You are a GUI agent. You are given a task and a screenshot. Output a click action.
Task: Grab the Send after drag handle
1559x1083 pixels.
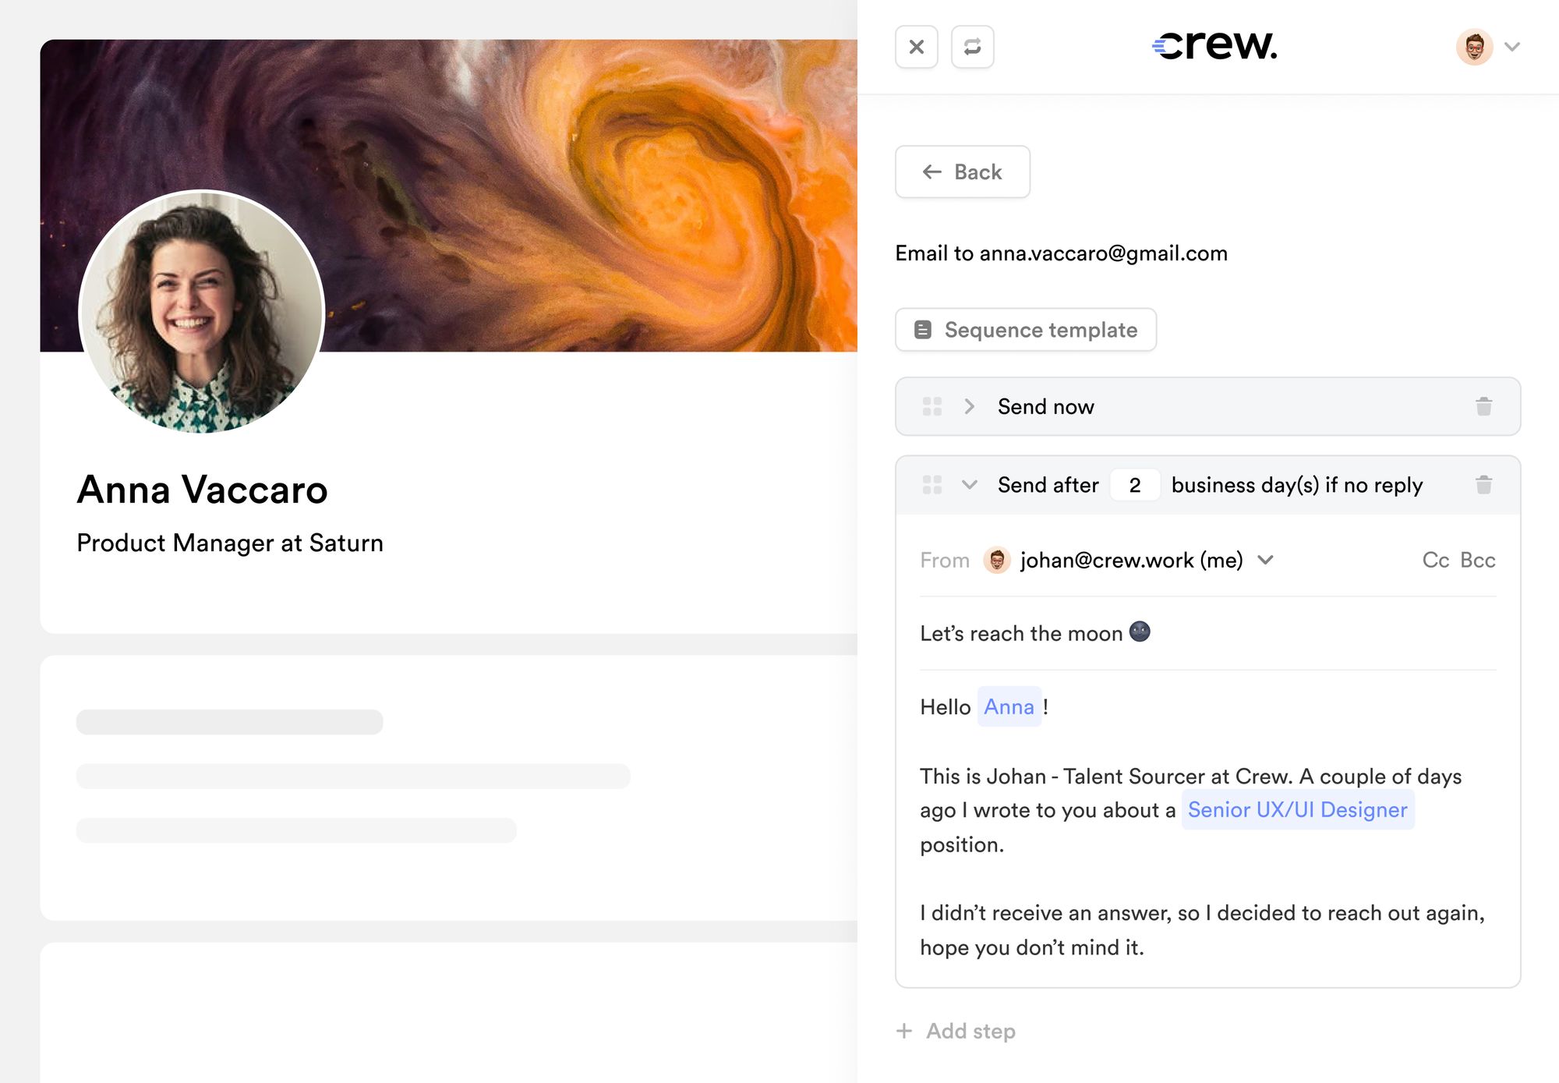coord(932,485)
